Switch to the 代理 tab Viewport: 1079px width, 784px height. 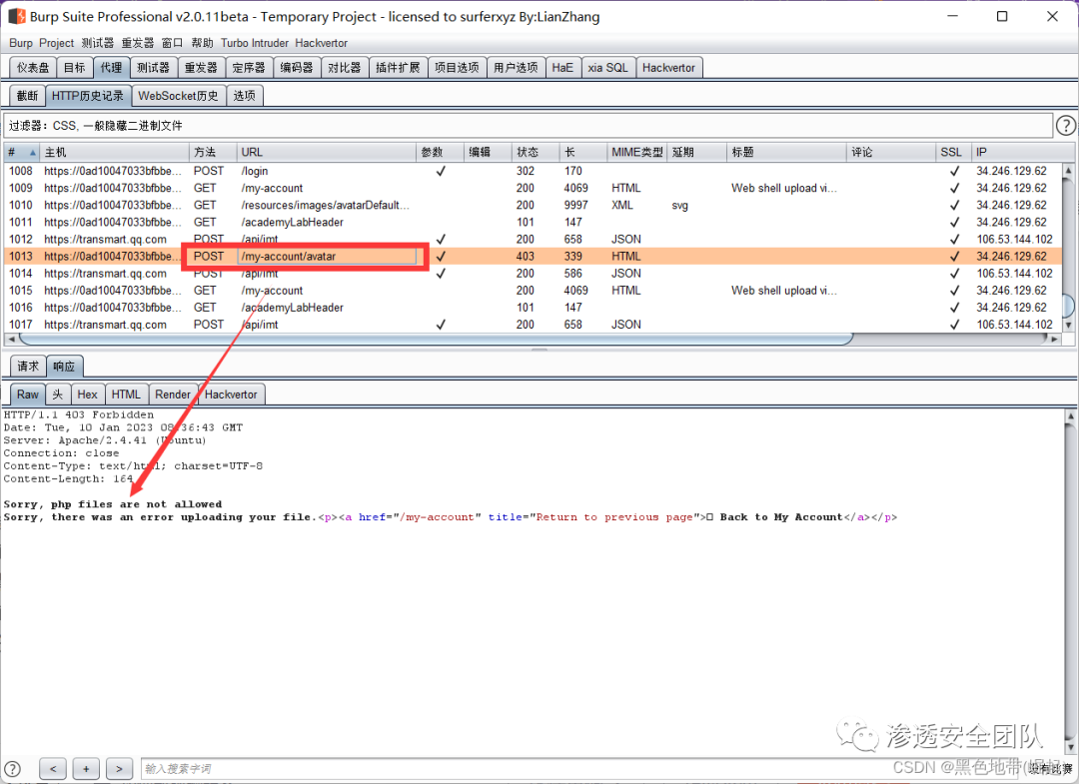tap(111, 67)
